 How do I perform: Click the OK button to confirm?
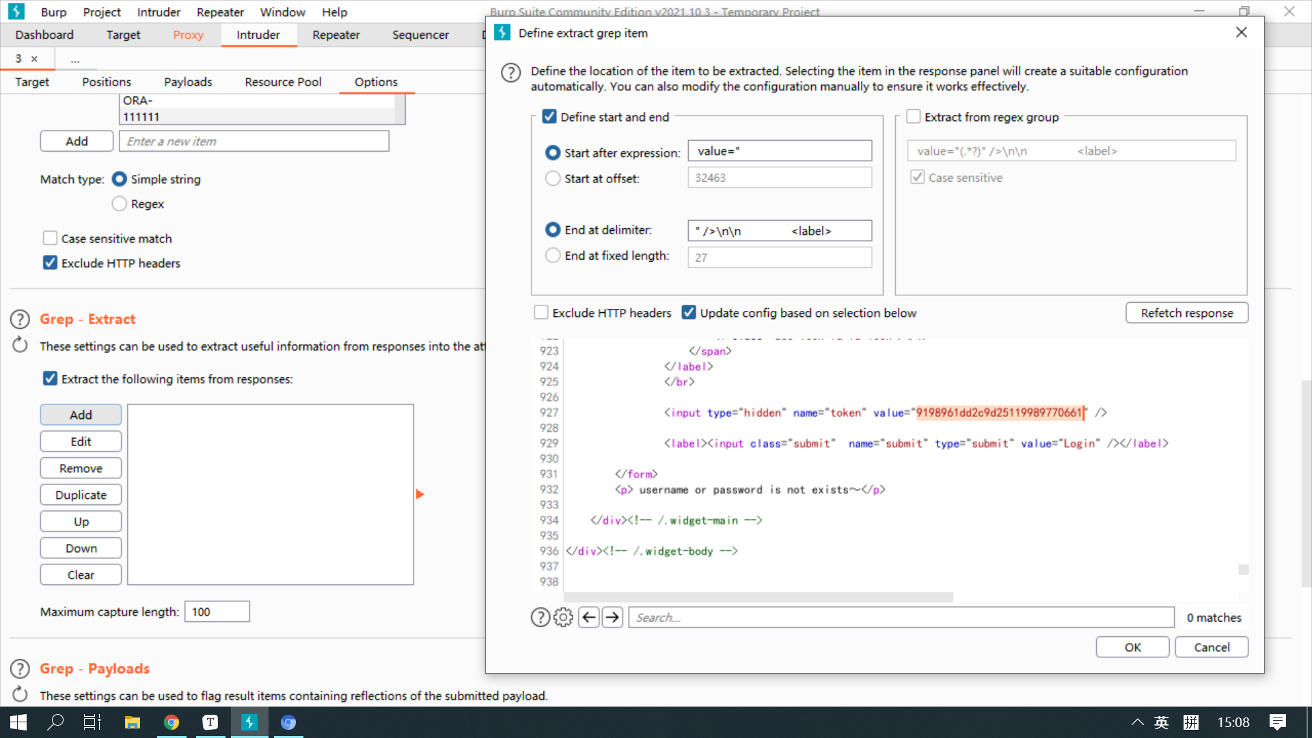click(x=1133, y=647)
